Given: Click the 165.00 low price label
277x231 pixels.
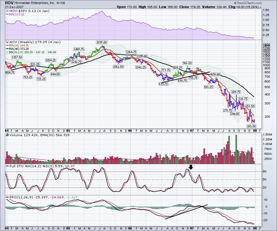Looking at the screenshot, I should pyautogui.click(x=251, y=126).
